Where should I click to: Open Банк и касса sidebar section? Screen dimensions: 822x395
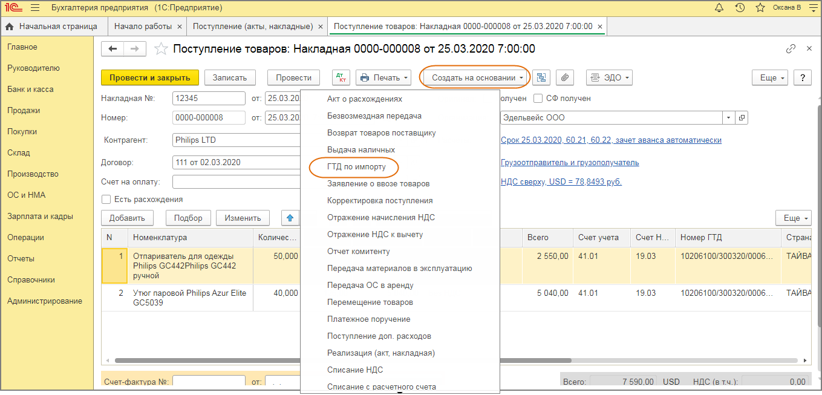pos(30,89)
